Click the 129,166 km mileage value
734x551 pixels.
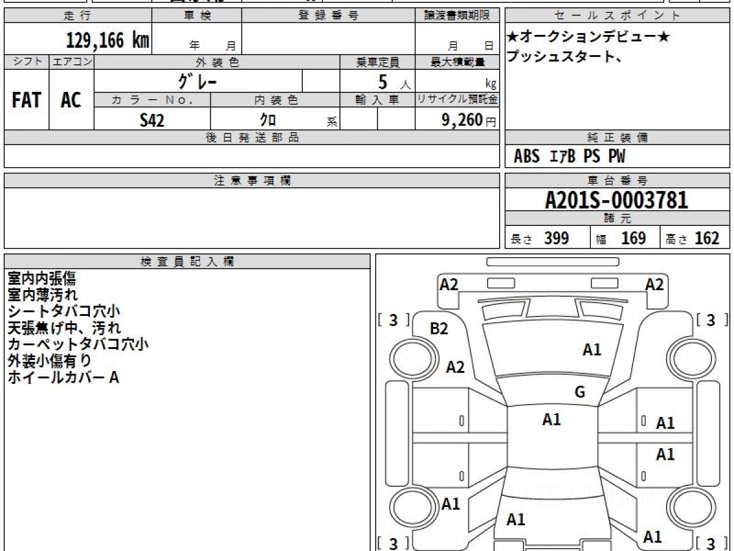108,40
